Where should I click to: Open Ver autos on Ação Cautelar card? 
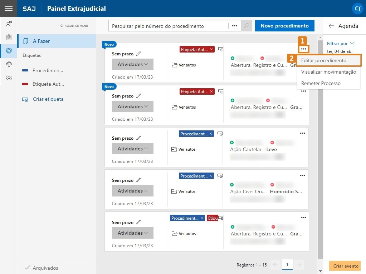coord(183,149)
